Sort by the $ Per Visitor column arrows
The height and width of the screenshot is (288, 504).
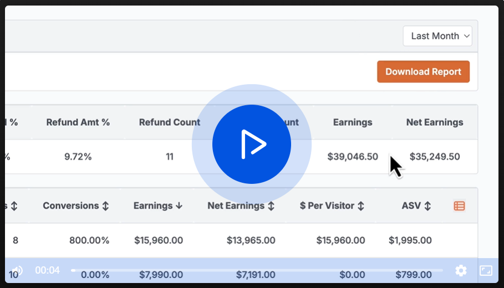(360, 206)
